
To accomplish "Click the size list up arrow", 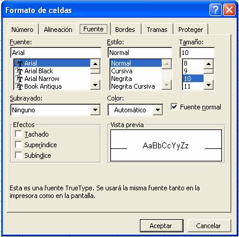I will coord(208,64).
